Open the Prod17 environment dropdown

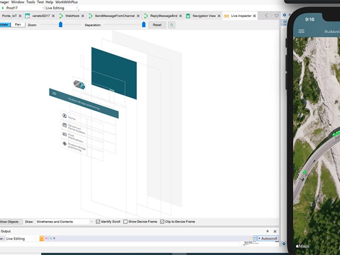tap(25, 8)
